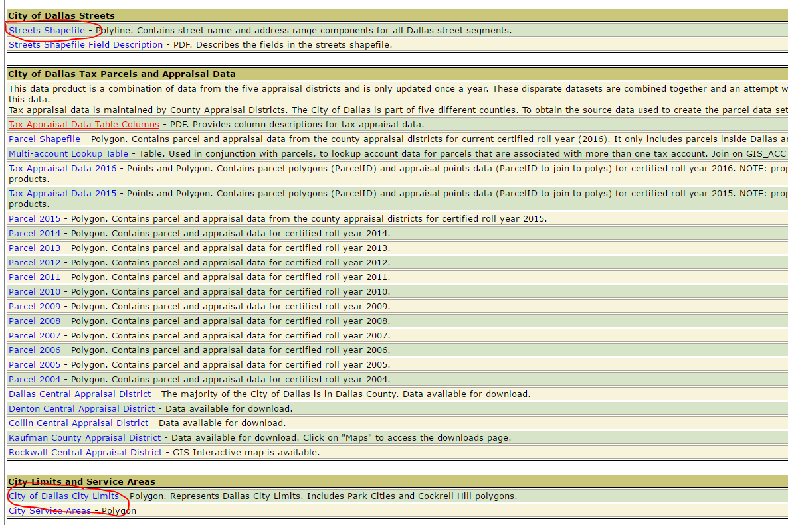
Task: Download the Parcel 2008 dataset
Action: point(34,321)
